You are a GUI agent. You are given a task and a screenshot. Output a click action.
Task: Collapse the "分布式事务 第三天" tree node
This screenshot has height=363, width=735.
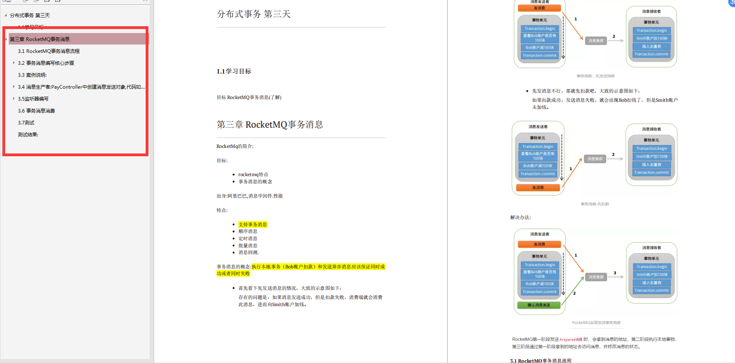pyautogui.click(x=6, y=15)
